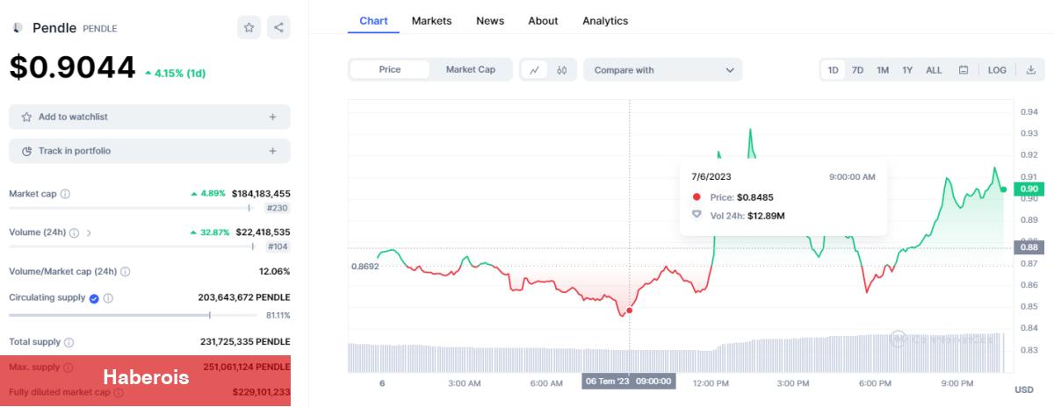Click the Add to watchlist button
1054x407 pixels.
149,117
